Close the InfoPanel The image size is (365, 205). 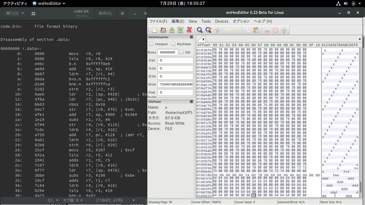[x=191, y=102]
